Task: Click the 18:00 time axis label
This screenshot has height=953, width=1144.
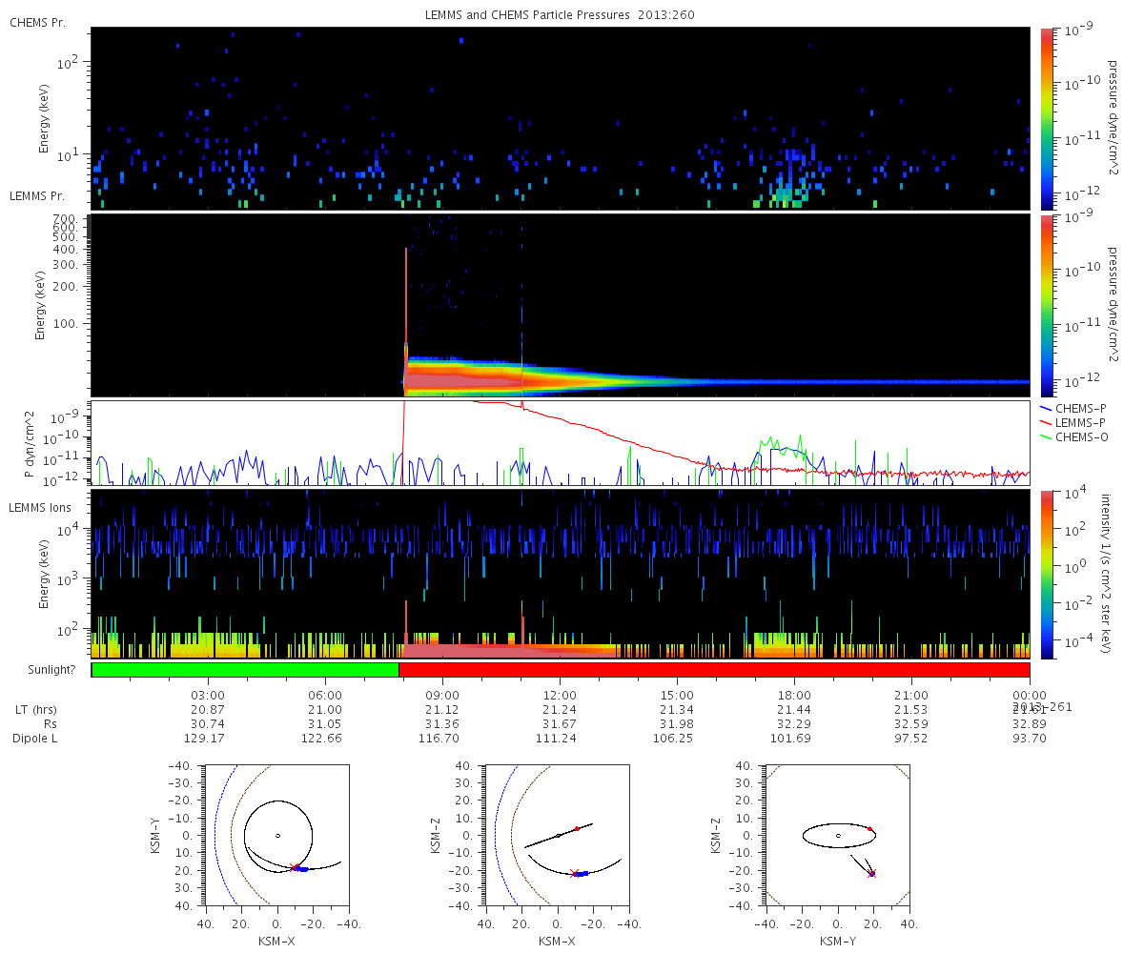Action: pyautogui.click(x=794, y=696)
